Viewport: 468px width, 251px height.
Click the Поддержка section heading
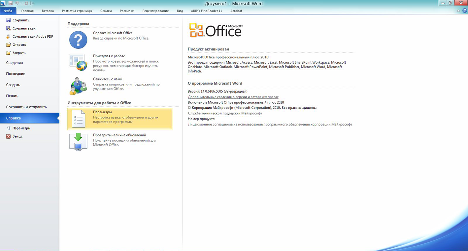pos(78,24)
